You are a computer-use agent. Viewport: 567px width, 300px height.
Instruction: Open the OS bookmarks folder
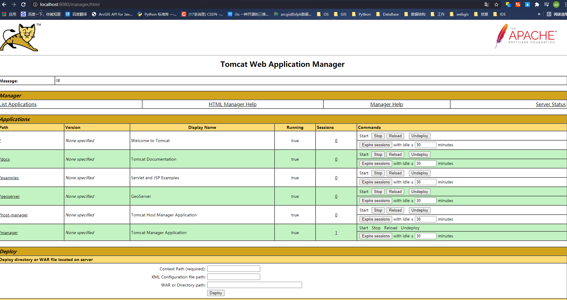click(x=323, y=14)
